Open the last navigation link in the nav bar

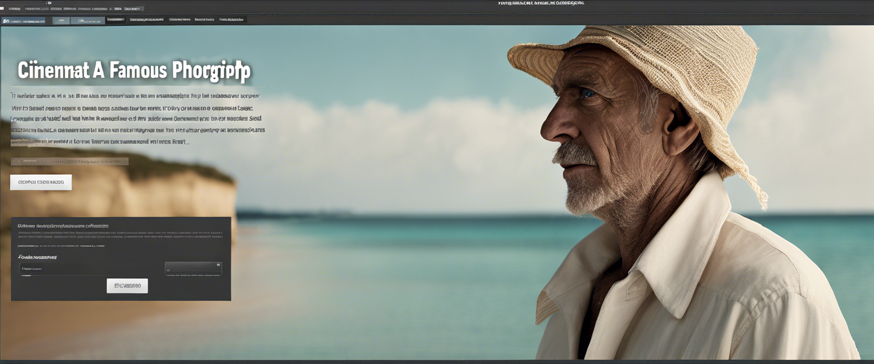[x=231, y=20]
